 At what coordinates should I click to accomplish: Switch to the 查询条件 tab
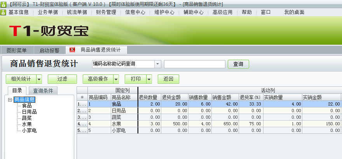(x=43, y=91)
